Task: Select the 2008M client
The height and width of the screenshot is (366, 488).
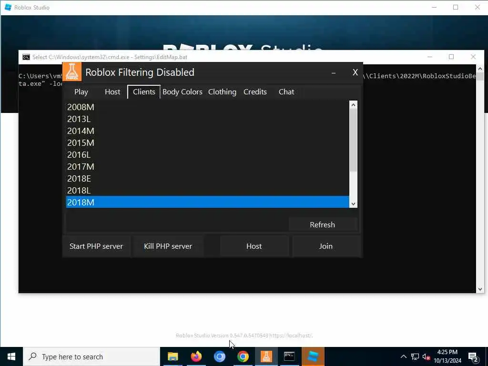Action: (x=208, y=107)
